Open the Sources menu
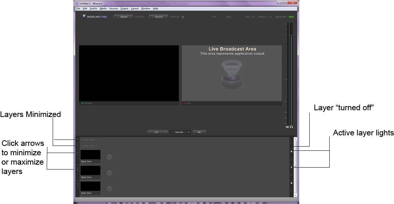This screenshot has height=204, width=394. pyautogui.click(x=113, y=8)
